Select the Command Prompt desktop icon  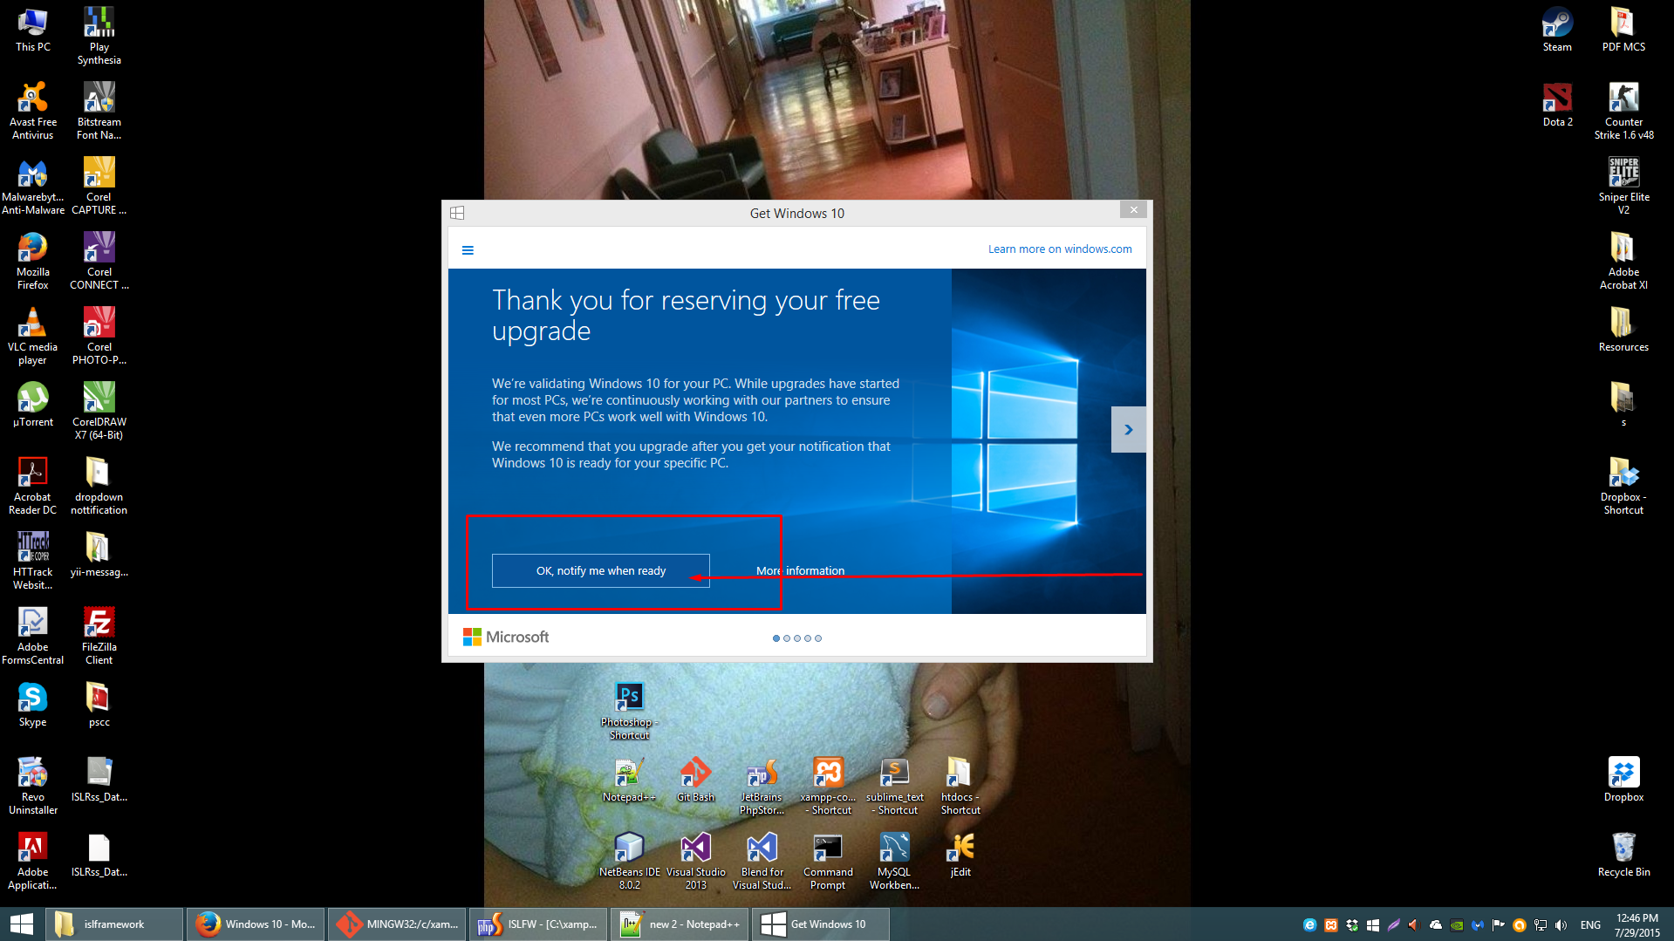828,861
